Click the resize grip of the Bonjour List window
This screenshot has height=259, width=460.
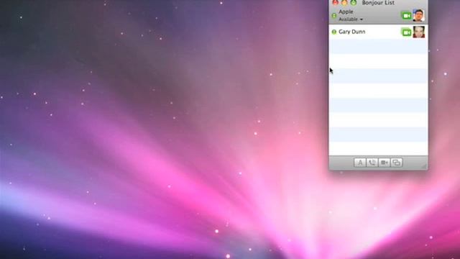(424, 166)
